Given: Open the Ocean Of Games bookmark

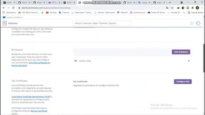Looking at the screenshot, I should click(x=156, y=12).
